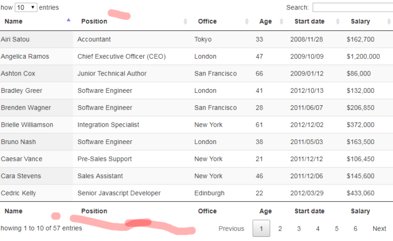
Task: Click the 2008/11/28 start date cell
Action: click(x=314, y=39)
